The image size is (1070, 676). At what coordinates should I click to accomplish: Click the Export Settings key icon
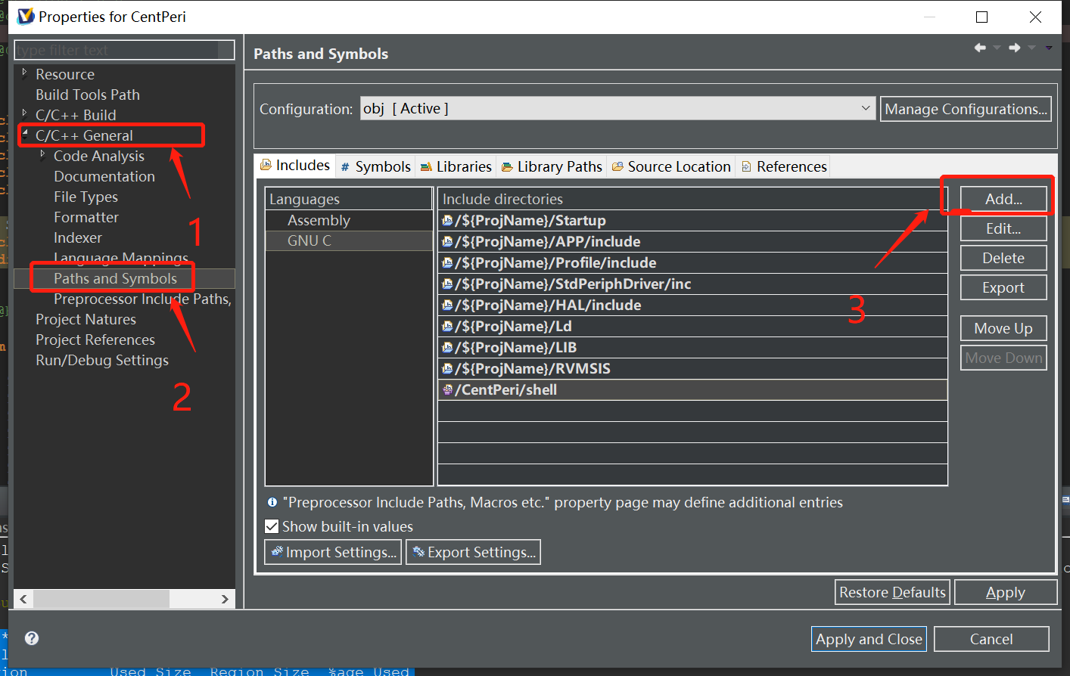(418, 552)
